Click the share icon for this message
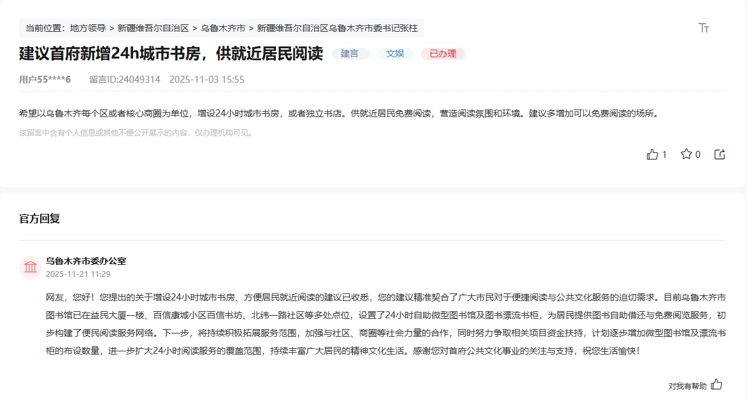The height and width of the screenshot is (401, 747). (720, 155)
